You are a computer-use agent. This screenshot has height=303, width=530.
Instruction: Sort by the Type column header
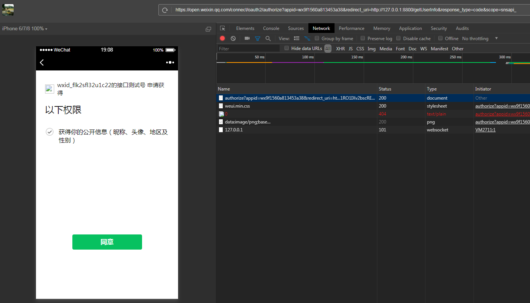449,89
